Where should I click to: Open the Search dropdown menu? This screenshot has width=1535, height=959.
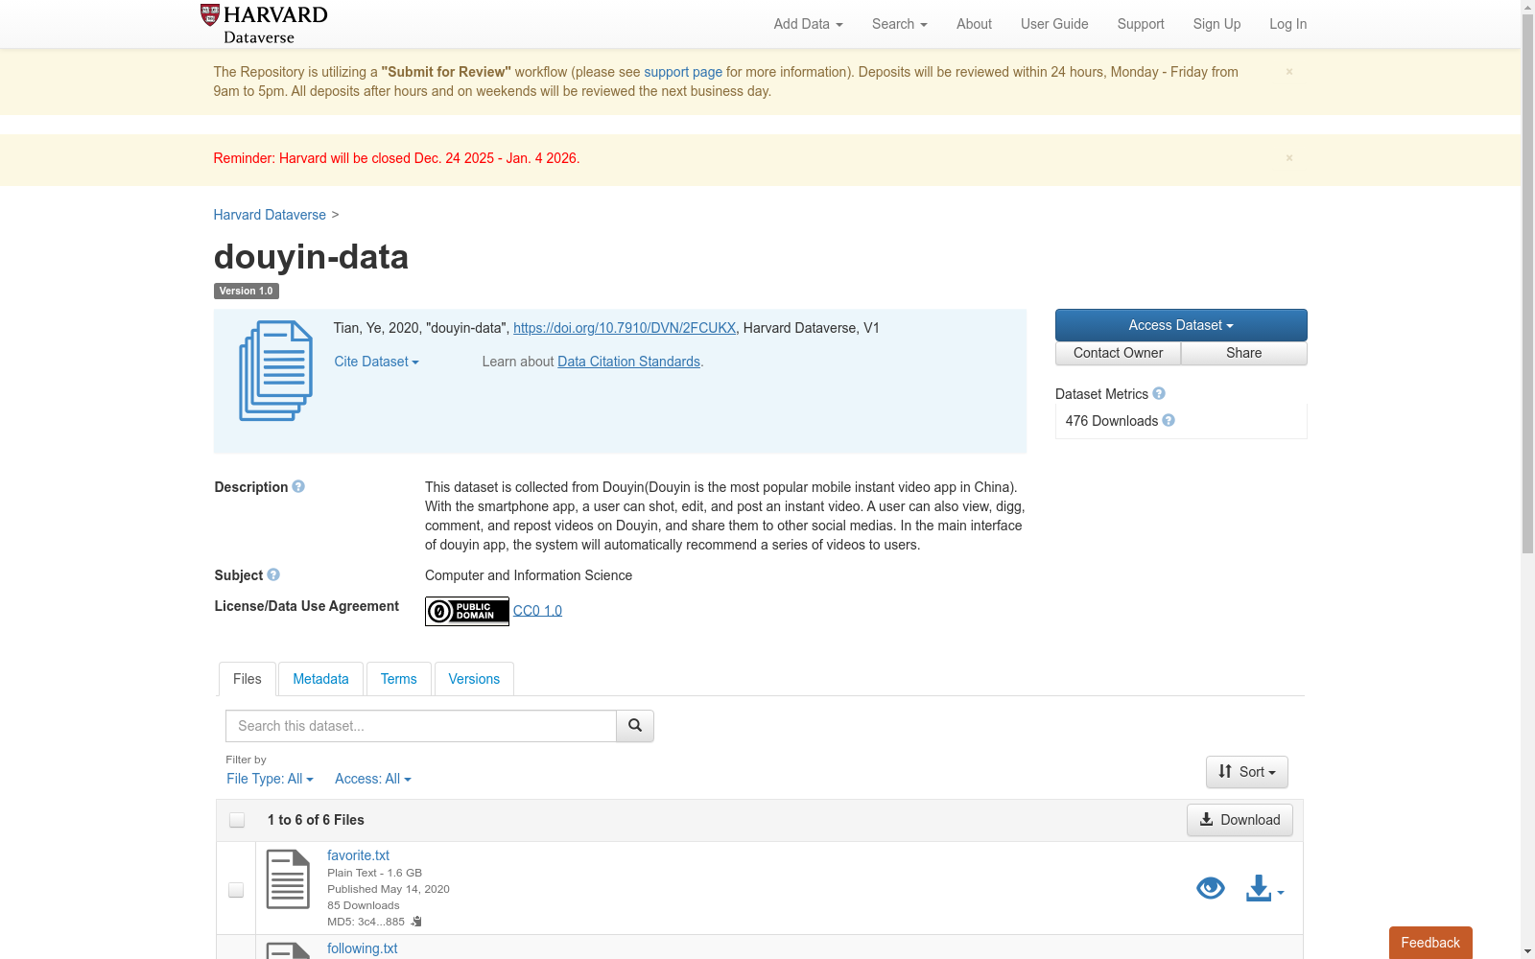coord(899,24)
